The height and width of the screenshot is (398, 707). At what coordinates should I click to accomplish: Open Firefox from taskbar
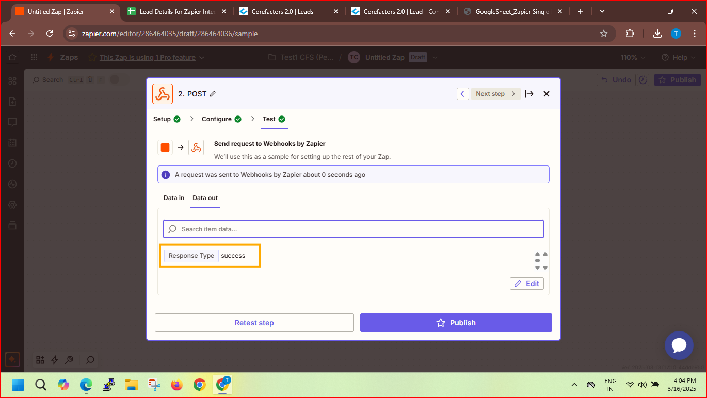coord(177,385)
